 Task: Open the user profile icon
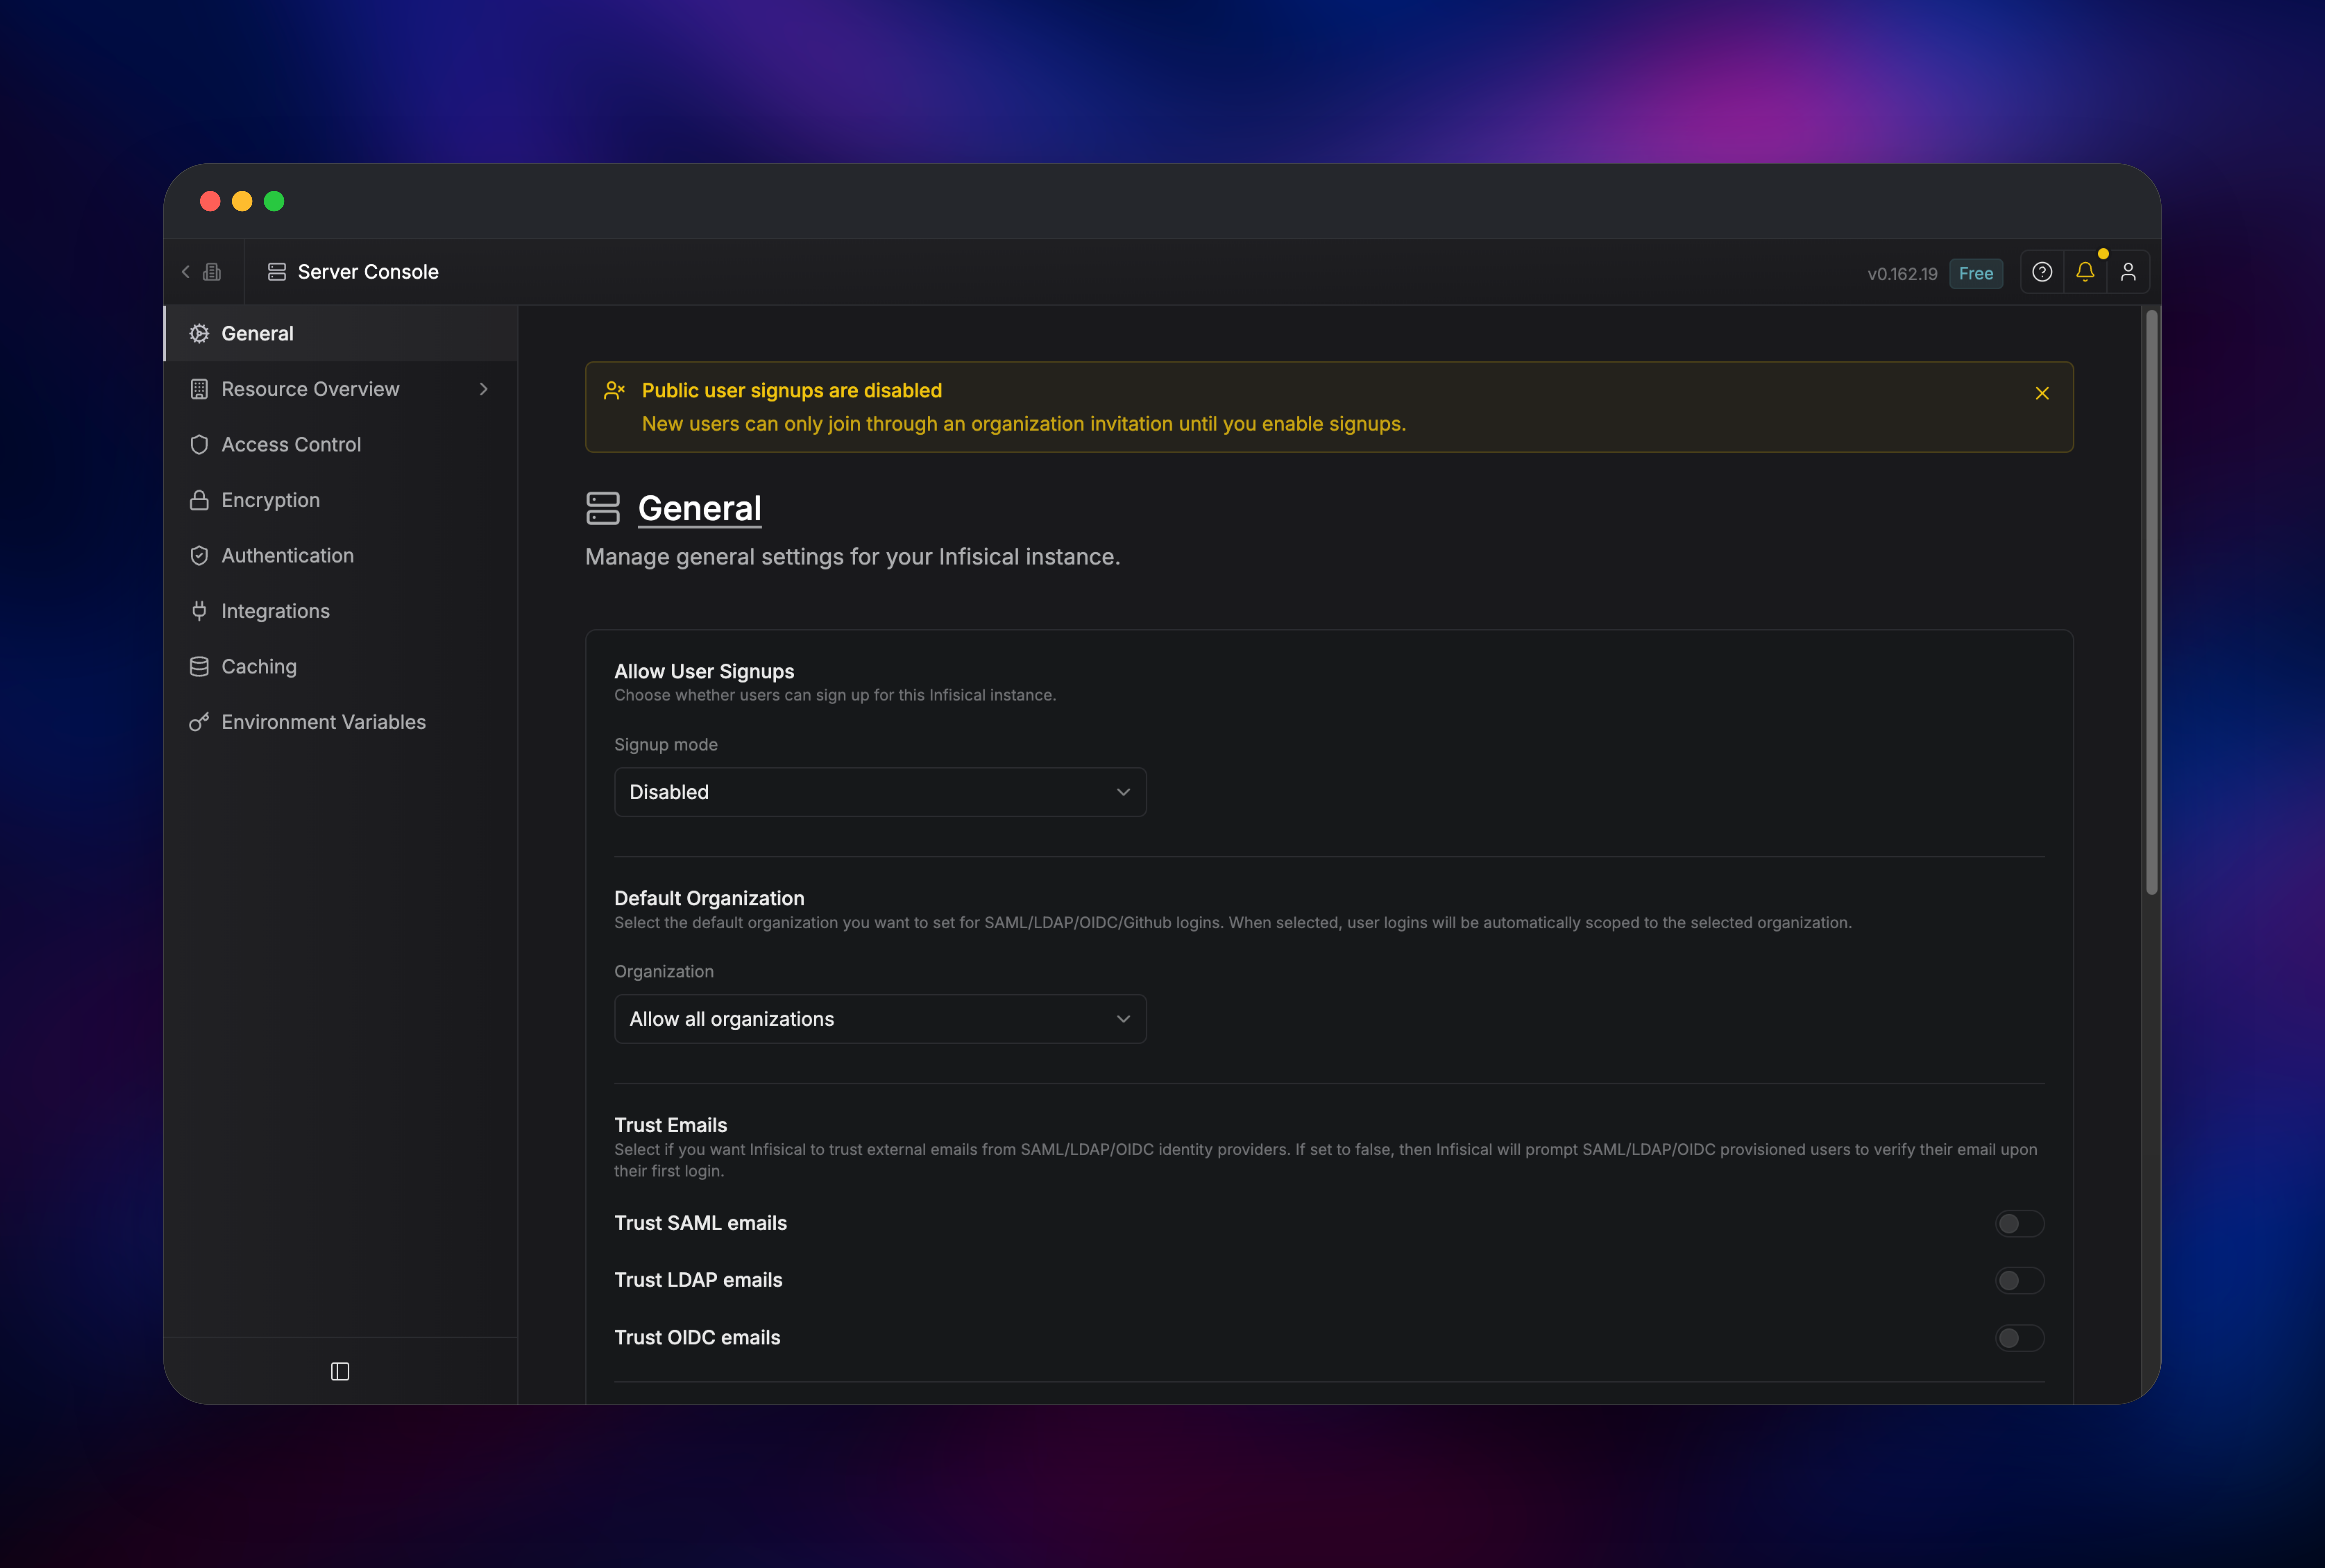[2128, 272]
